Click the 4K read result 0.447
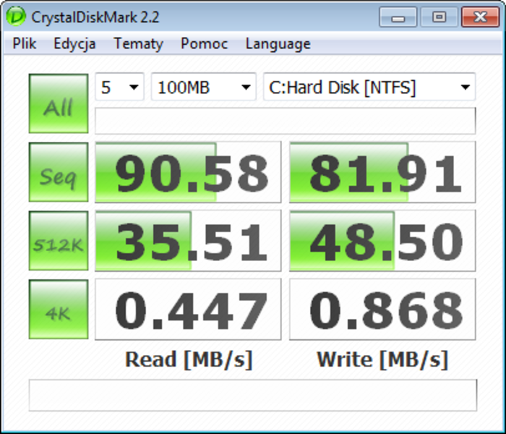506x434 pixels. click(x=188, y=310)
